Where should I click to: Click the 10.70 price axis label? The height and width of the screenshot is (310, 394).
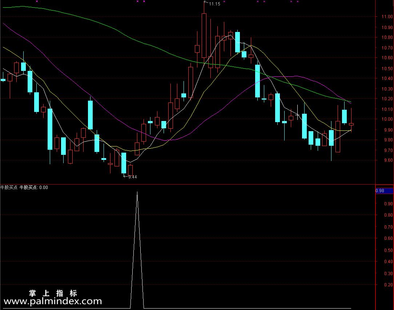click(x=387, y=48)
